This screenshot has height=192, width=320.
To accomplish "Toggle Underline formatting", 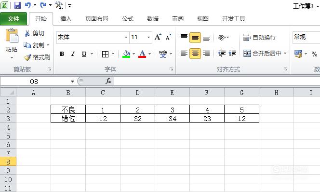I will [84, 54].
